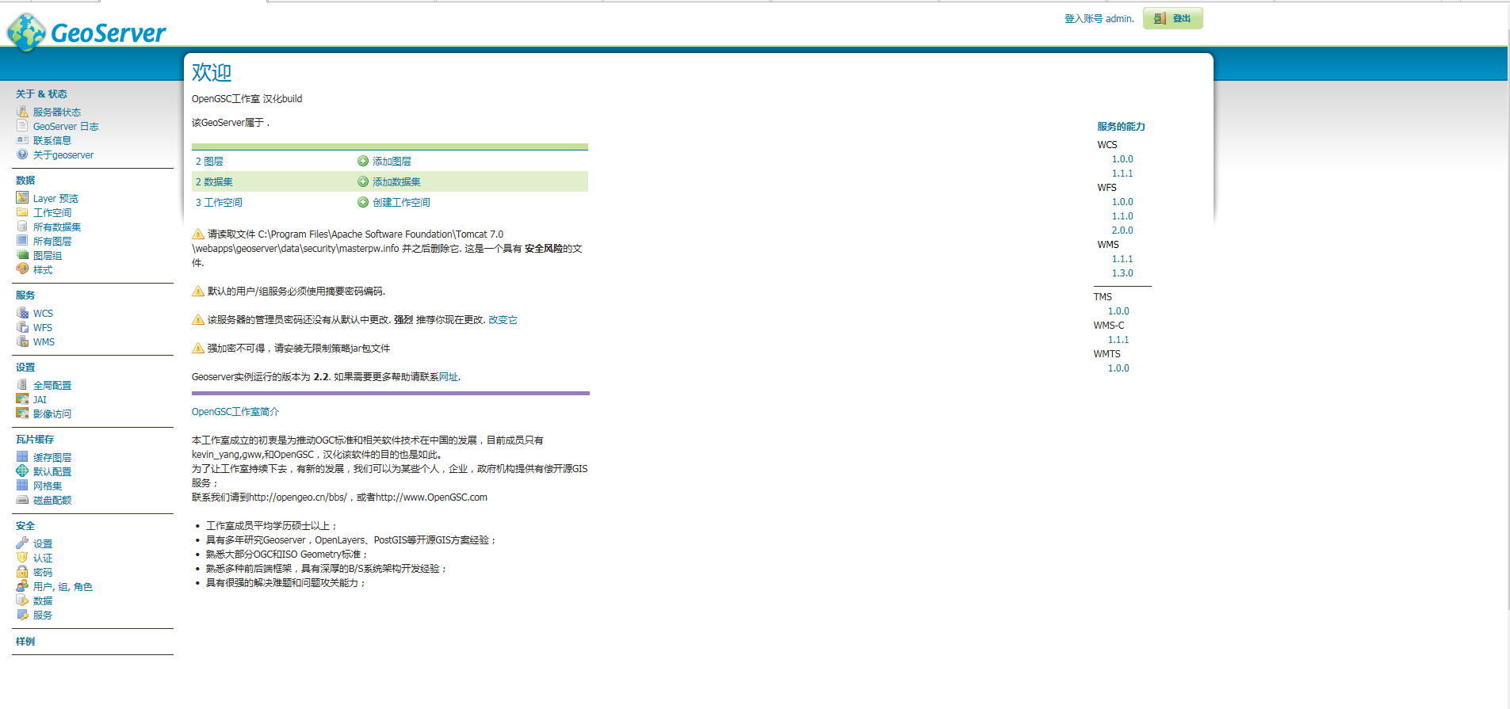Image resolution: width=1510 pixels, height=709 pixels.
Task: Click the green plus icon beside 添加数据集
Action: coord(363,181)
